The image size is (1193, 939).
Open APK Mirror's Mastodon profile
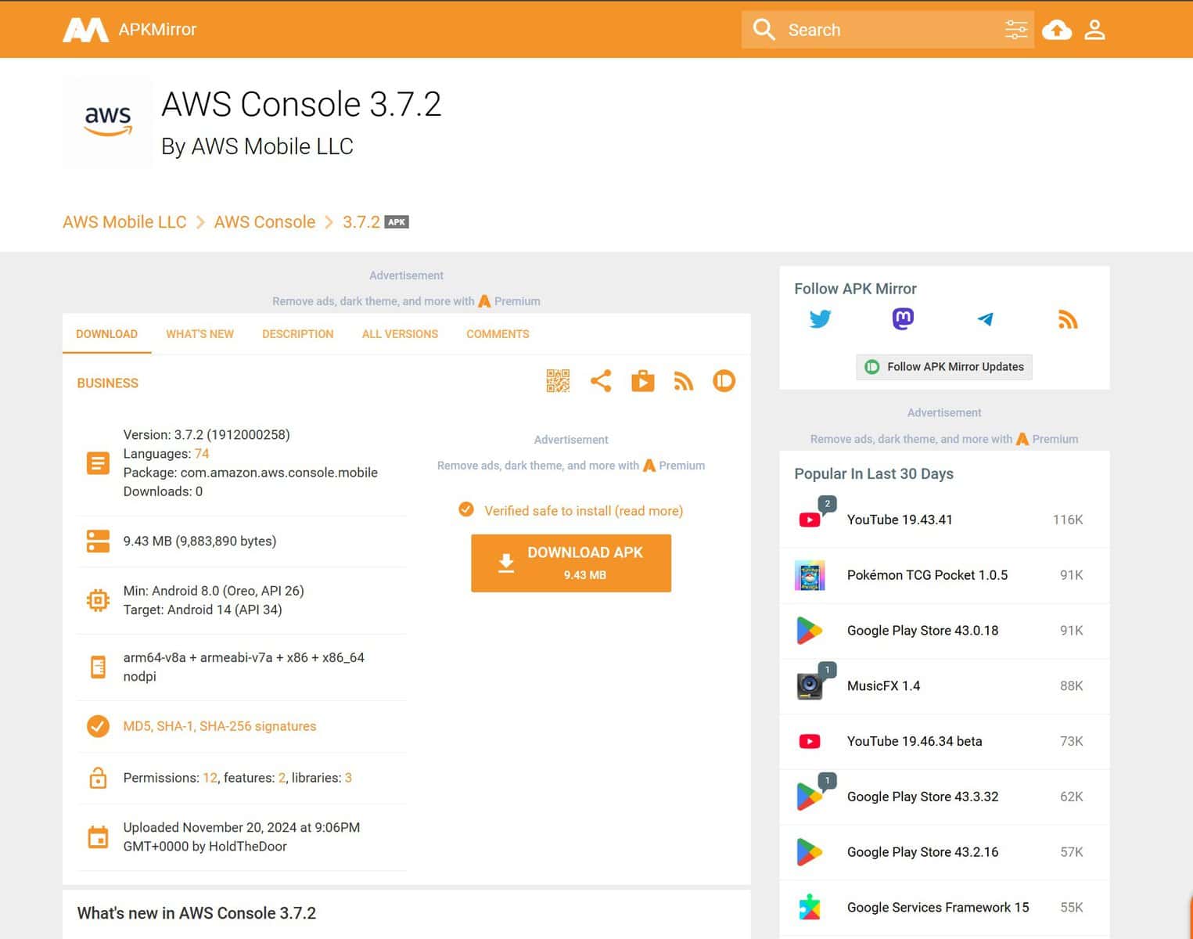[902, 318]
